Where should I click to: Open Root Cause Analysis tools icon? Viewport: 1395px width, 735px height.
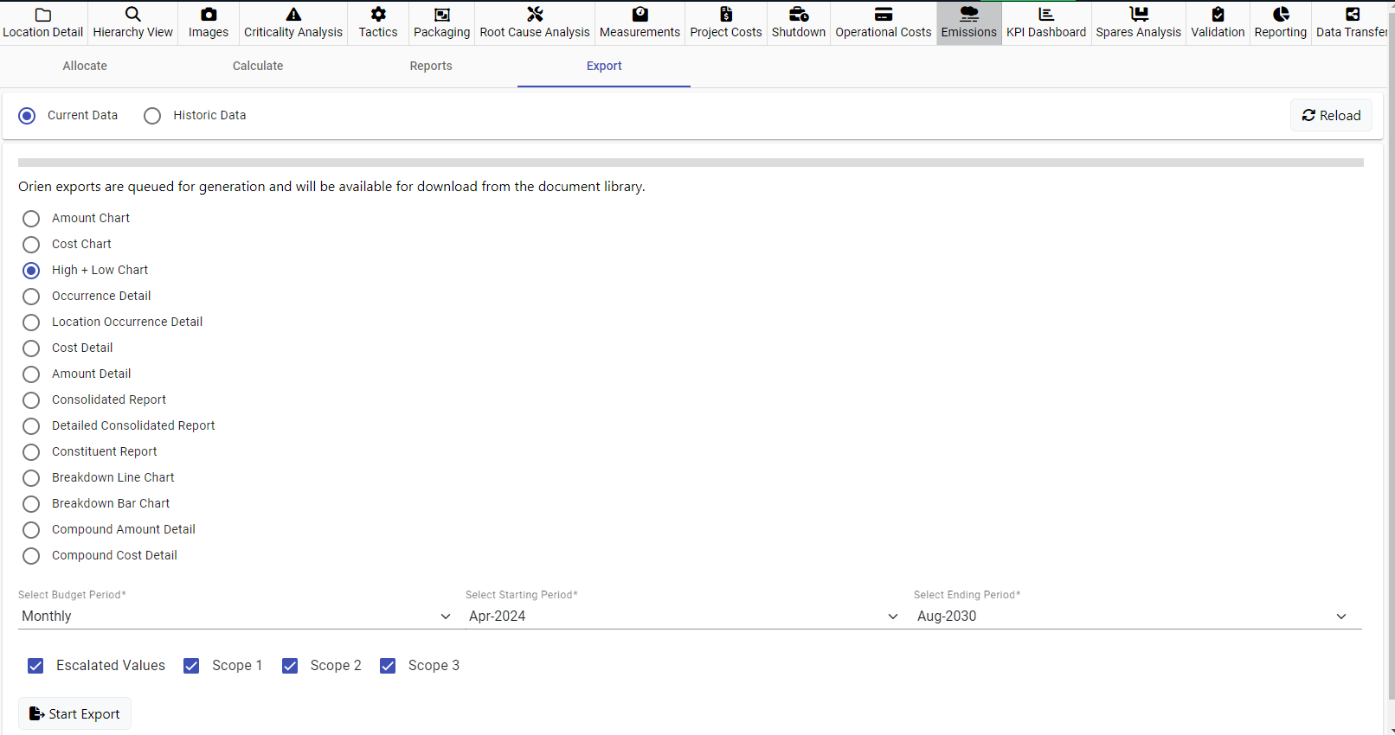click(x=535, y=15)
